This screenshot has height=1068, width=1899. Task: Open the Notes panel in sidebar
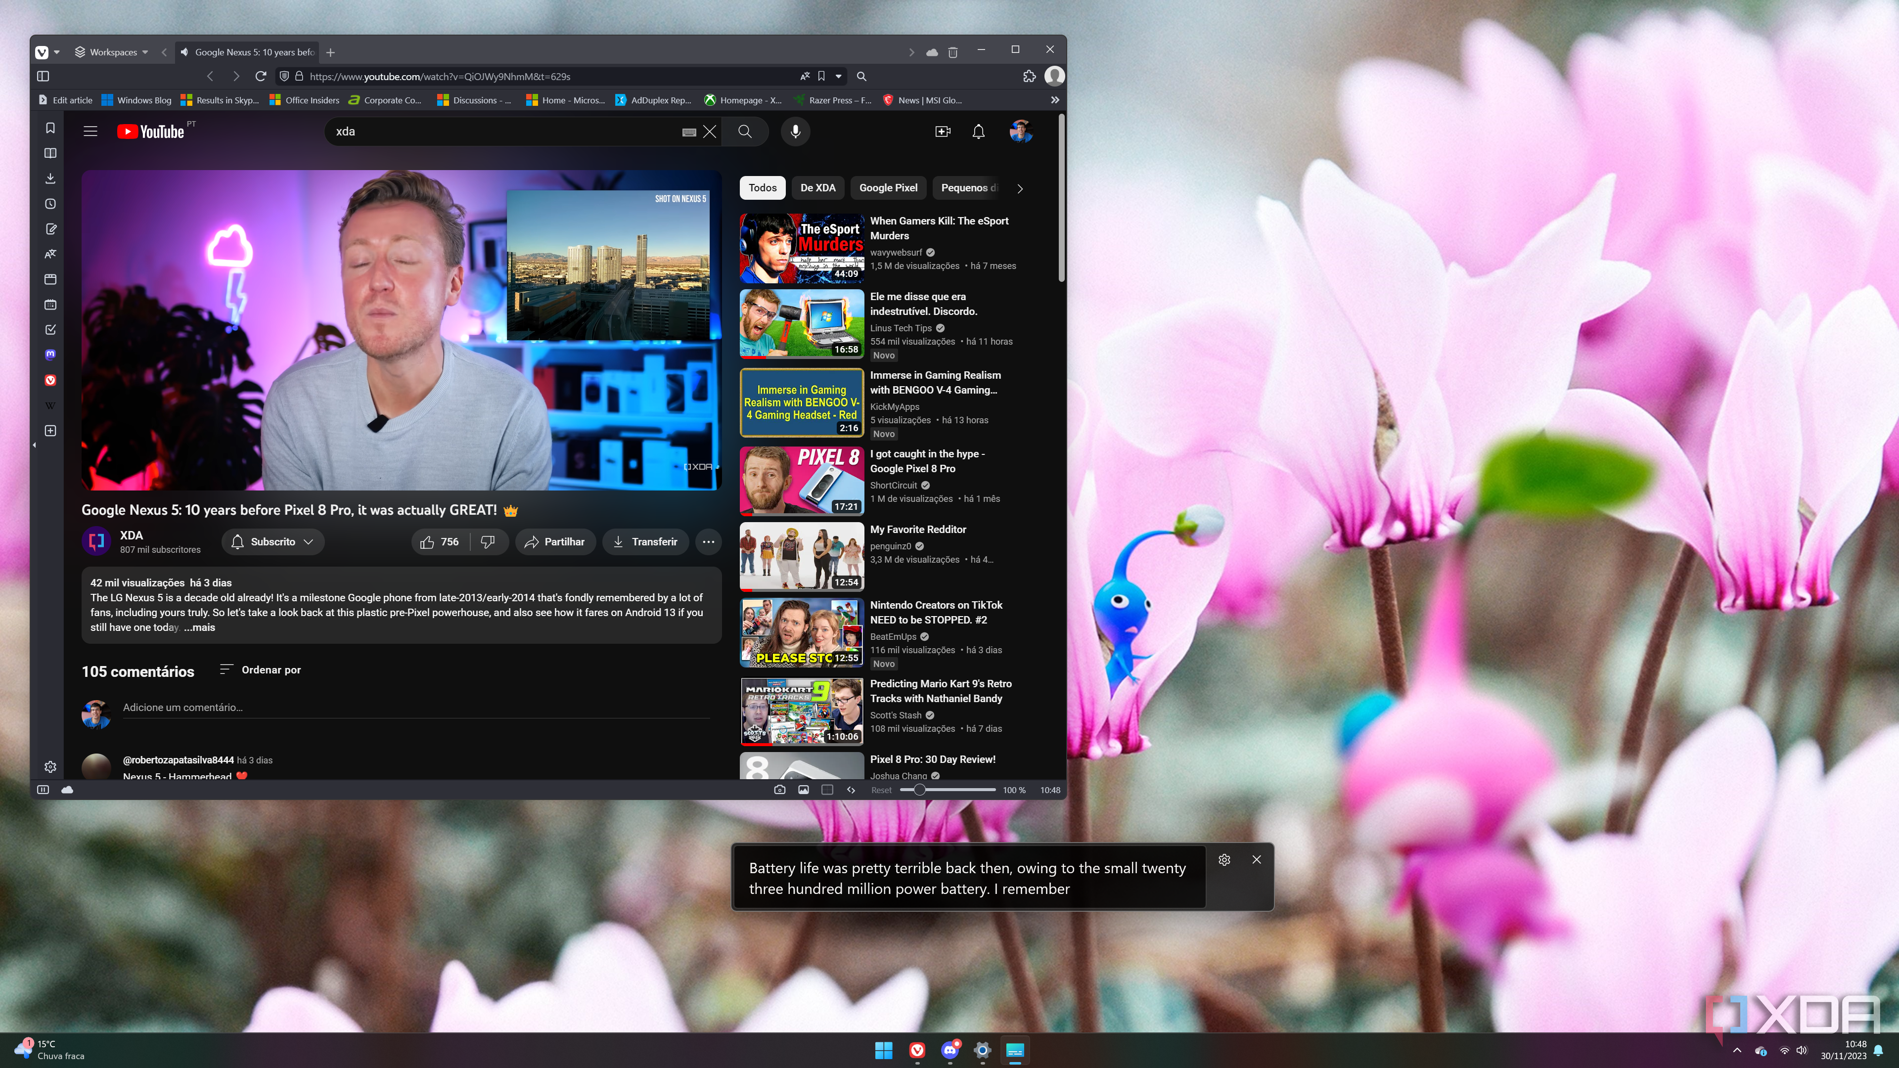pos(50,229)
